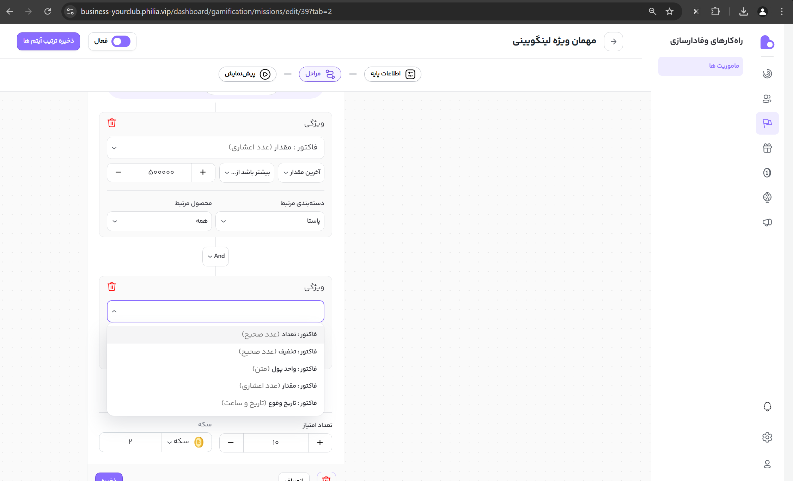This screenshot has width=793, height=481.
Task: Open the پاستا category dropdown
Action: pos(270,221)
